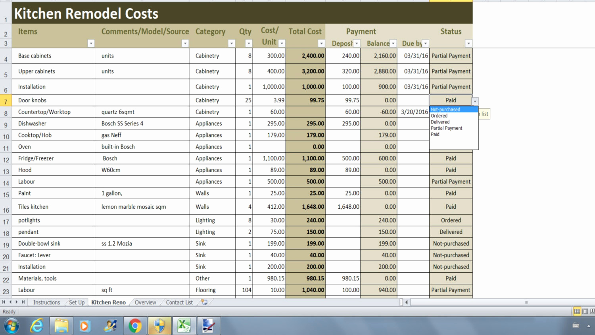Toggle the Door knobs status dropdown arrow
Viewport: 595px width, 335px height.
(x=475, y=101)
